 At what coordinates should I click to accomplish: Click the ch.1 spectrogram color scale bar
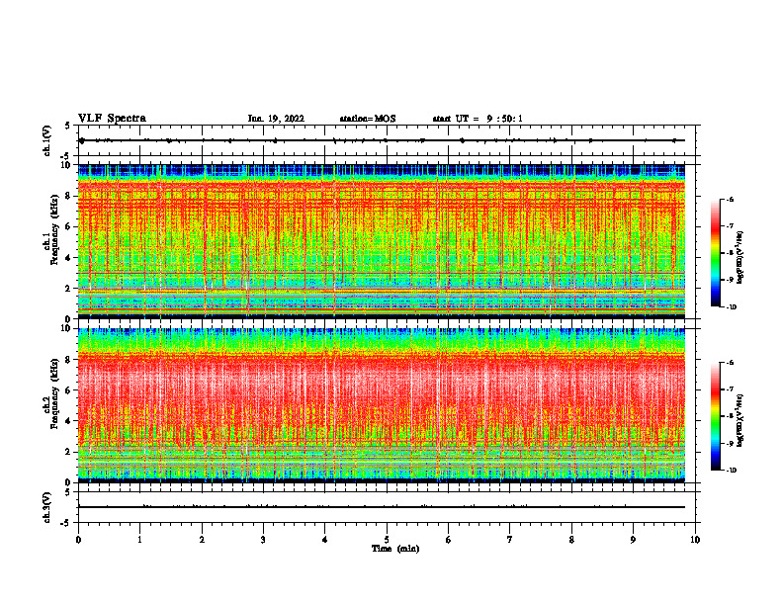click(x=715, y=253)
